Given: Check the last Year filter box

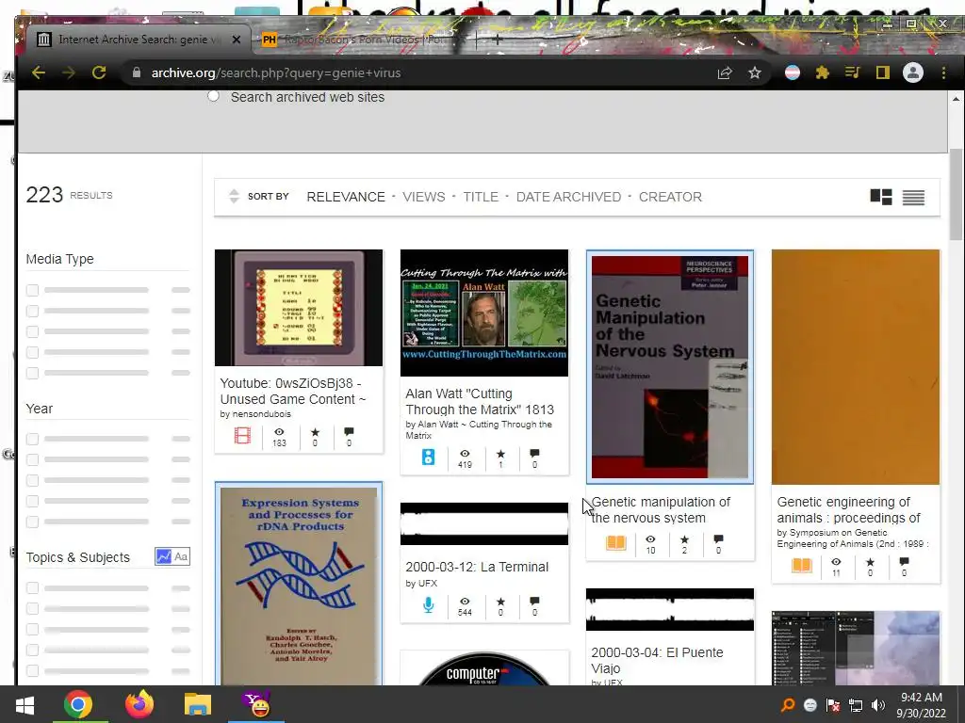Looking at the screenshot, I should (x=33, y=522).
